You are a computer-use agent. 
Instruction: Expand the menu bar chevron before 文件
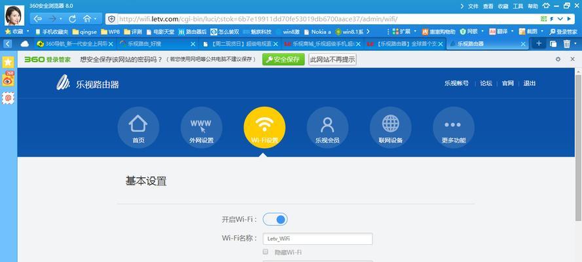(x=462, y=7)
